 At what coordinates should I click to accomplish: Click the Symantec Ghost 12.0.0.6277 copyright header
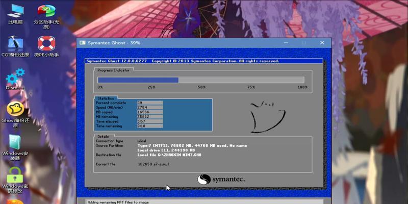183,61
